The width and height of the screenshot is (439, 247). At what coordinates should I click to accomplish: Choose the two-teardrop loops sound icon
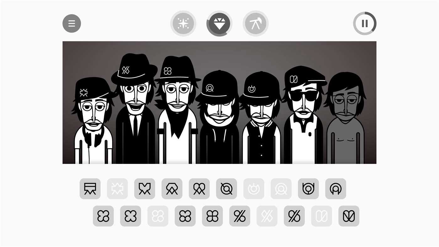click(x=199, y=189)
